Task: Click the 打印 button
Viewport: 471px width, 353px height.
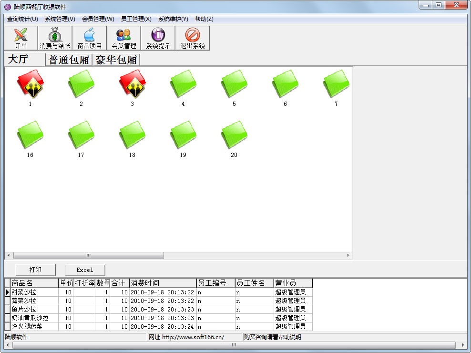Action: click(x=35, y=270)
